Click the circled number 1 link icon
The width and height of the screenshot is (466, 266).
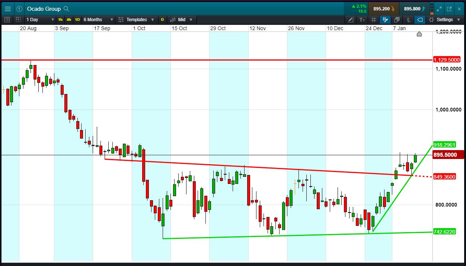point(19,9)
